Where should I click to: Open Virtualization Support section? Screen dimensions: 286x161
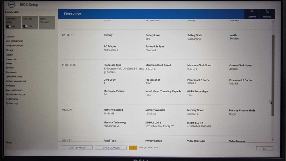[16, 94]
